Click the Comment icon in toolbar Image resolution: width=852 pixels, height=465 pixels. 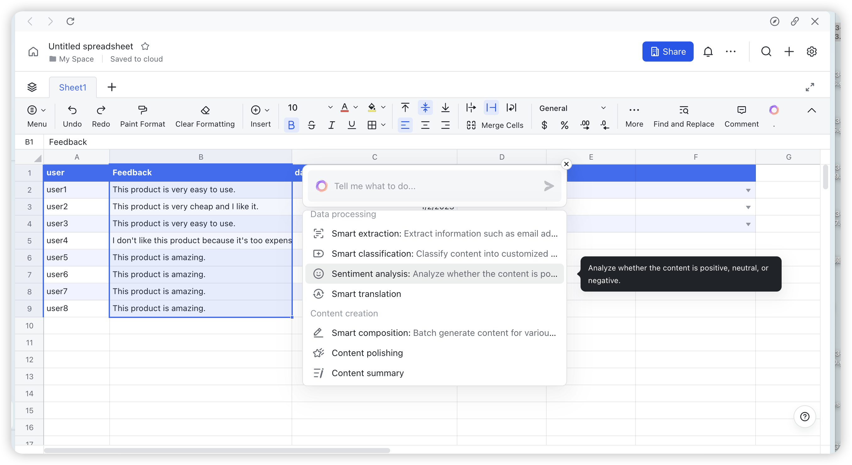tap(741, 110)
